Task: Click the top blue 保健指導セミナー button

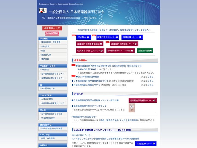Action: point(132,37)
